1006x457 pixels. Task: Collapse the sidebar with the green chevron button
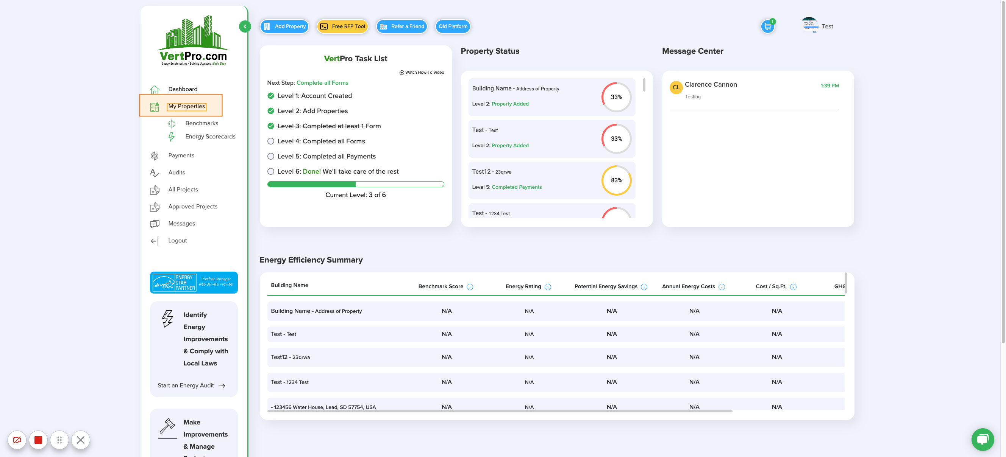[245, 26]
